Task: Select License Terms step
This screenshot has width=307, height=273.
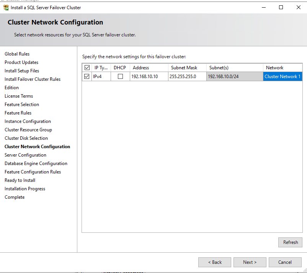Action: (19, 96)
